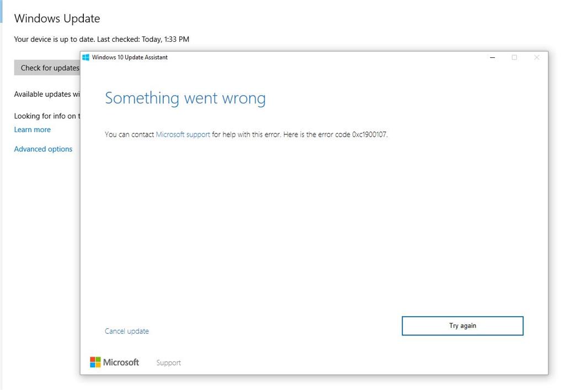Click the Looking for info text line

click(x=47, y=116)
